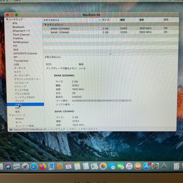
Task: Select カードリーダー in the sidebar
Action: coord(22,75)
